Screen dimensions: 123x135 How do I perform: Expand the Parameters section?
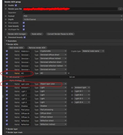click(6, 41)
